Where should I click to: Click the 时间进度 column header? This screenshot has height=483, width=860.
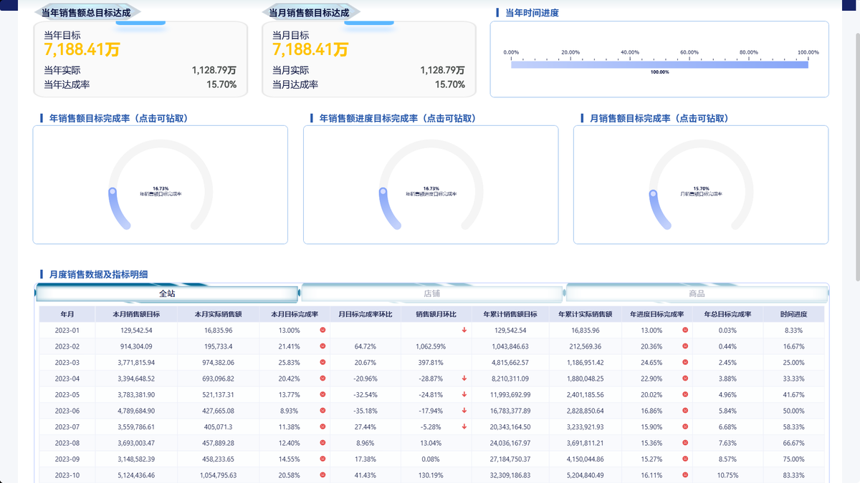793,314
